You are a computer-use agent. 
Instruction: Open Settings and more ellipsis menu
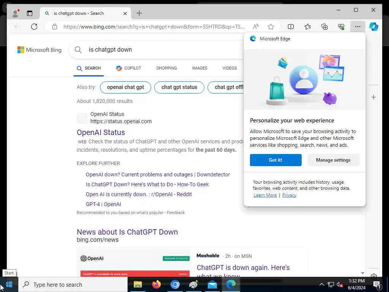click(x=357, y=27)
